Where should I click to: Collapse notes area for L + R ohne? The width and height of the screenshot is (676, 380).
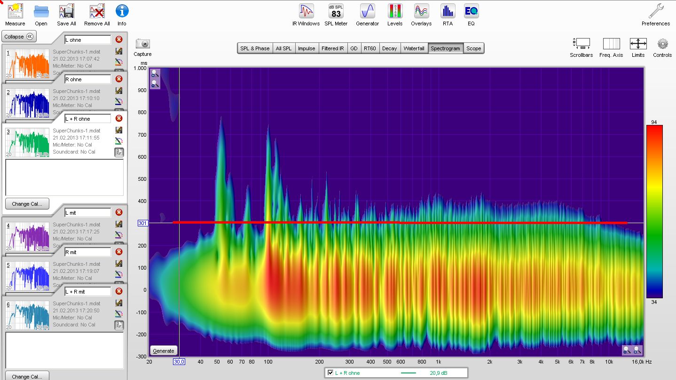(119, 152)
